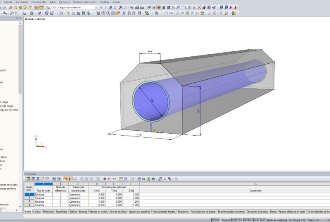Toggle the REFENT object snap button

pos(248,220)
